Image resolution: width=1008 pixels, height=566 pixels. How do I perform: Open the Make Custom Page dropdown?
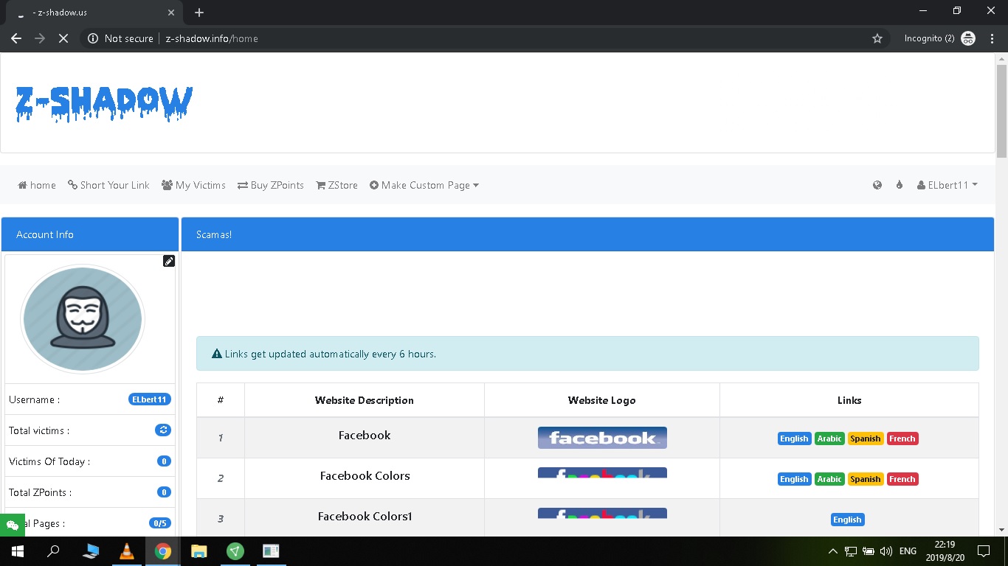pos(424,185)
